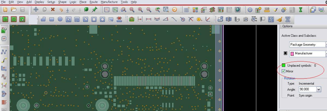Click the Move tool icon
Viewport: 327px width, 111px height.
[36, 10]
